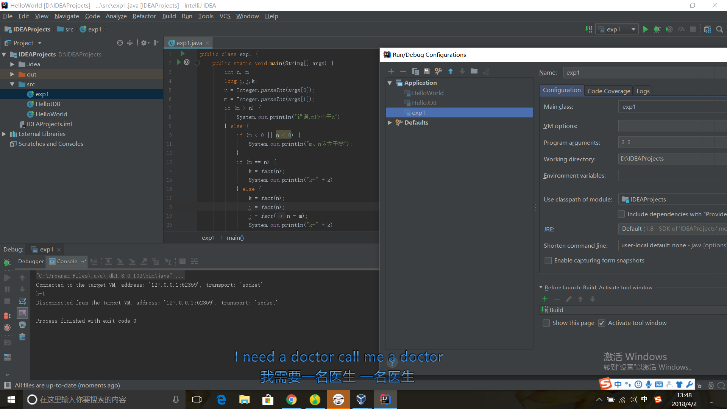Run main method gutter arrow on line 2
727x409 pixels.
tap(179, 62)
